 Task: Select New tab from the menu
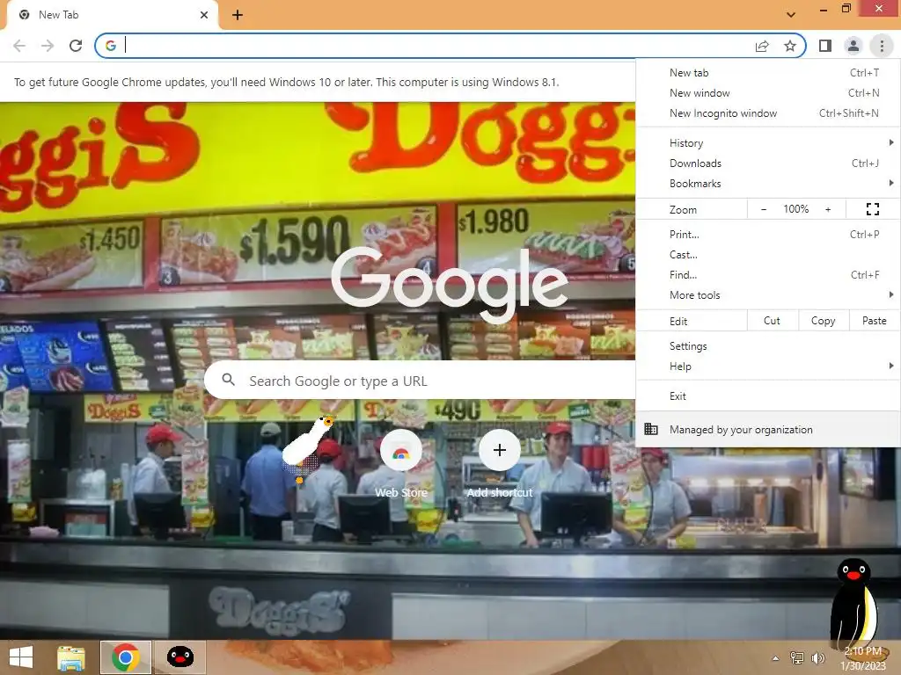click(768, 73)
